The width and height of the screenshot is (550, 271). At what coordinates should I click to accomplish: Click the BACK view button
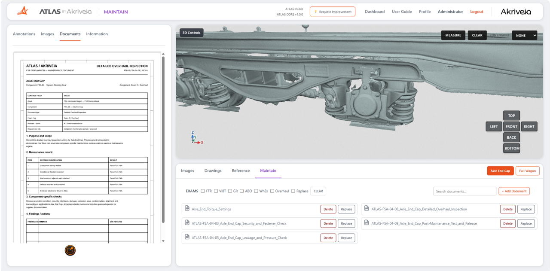[511, 137]
